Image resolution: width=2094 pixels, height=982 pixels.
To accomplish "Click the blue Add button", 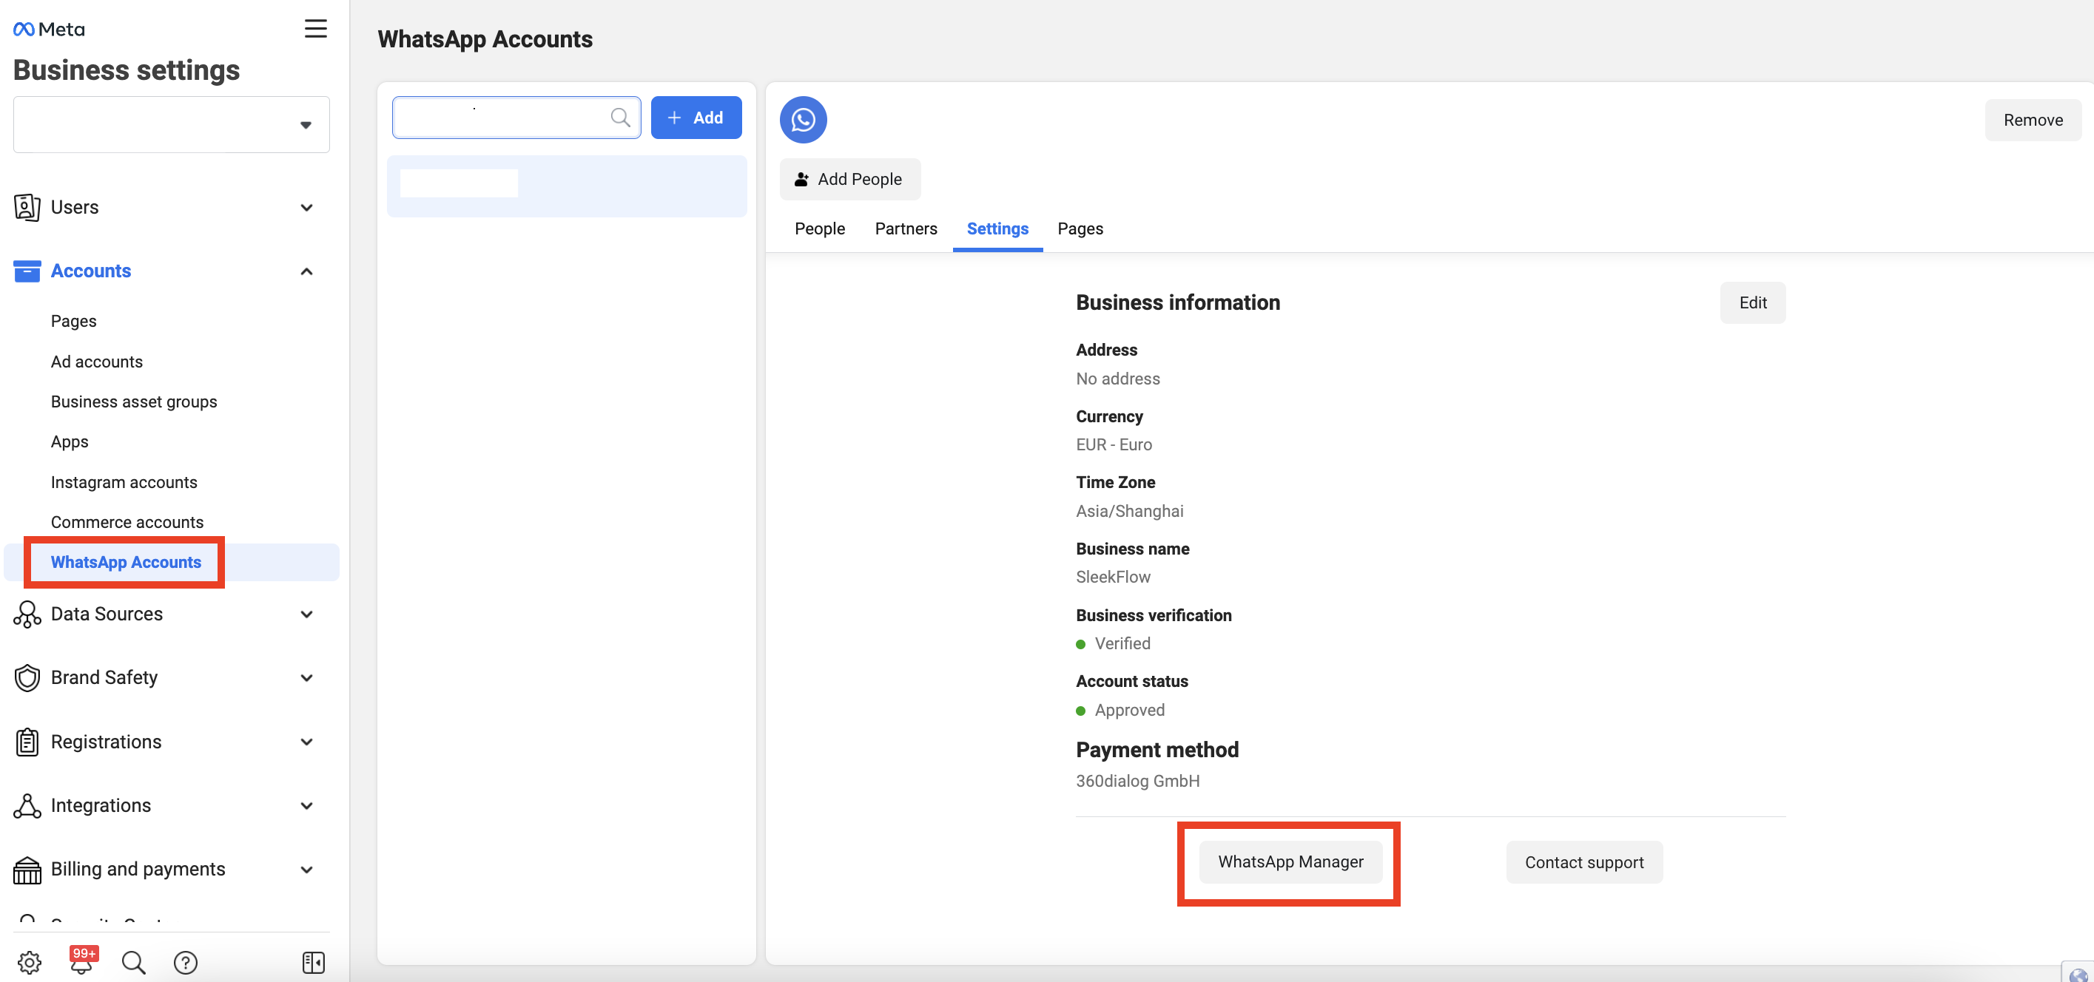I will 696,118.
